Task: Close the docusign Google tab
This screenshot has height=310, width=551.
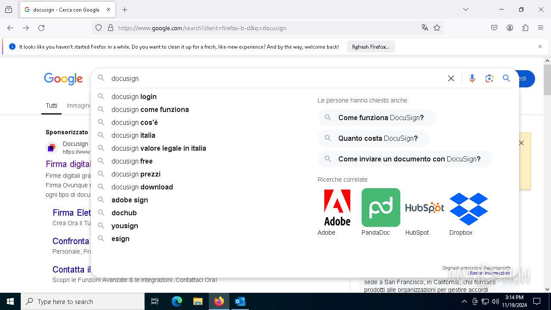Action: coord(108,9)
